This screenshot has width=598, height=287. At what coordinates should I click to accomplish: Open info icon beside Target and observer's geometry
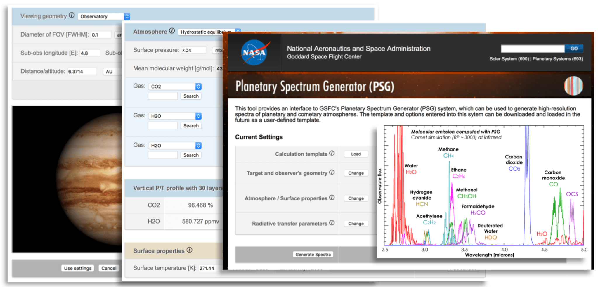point(332,172)
